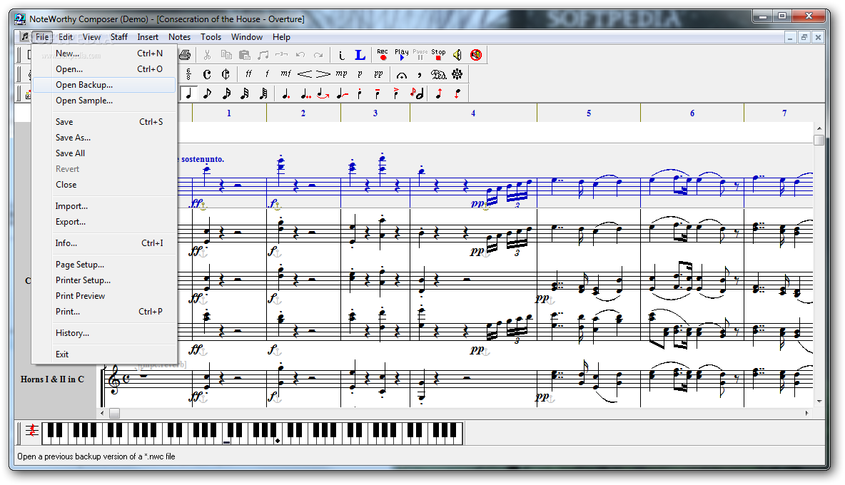Click the crossed-out speaker icon
Viewport: 845px width, 485px height.
click(476, 55)
